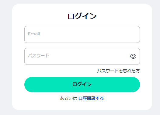Start account opening via the blue 口座開設する link

[x=91, y=98]
